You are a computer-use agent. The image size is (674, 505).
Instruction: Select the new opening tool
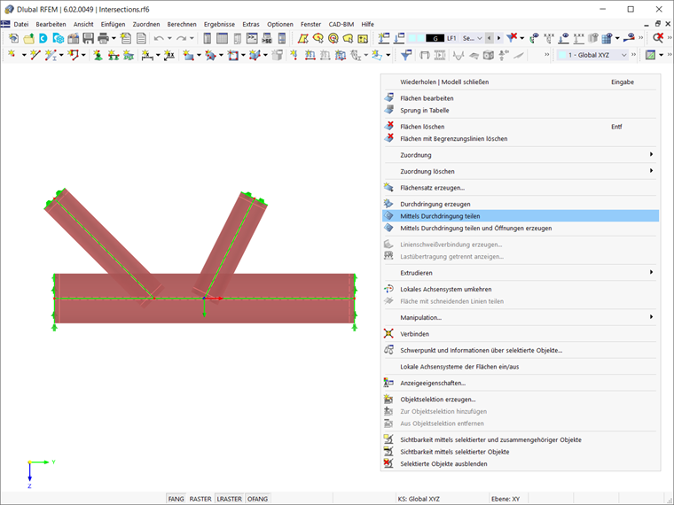232,55
